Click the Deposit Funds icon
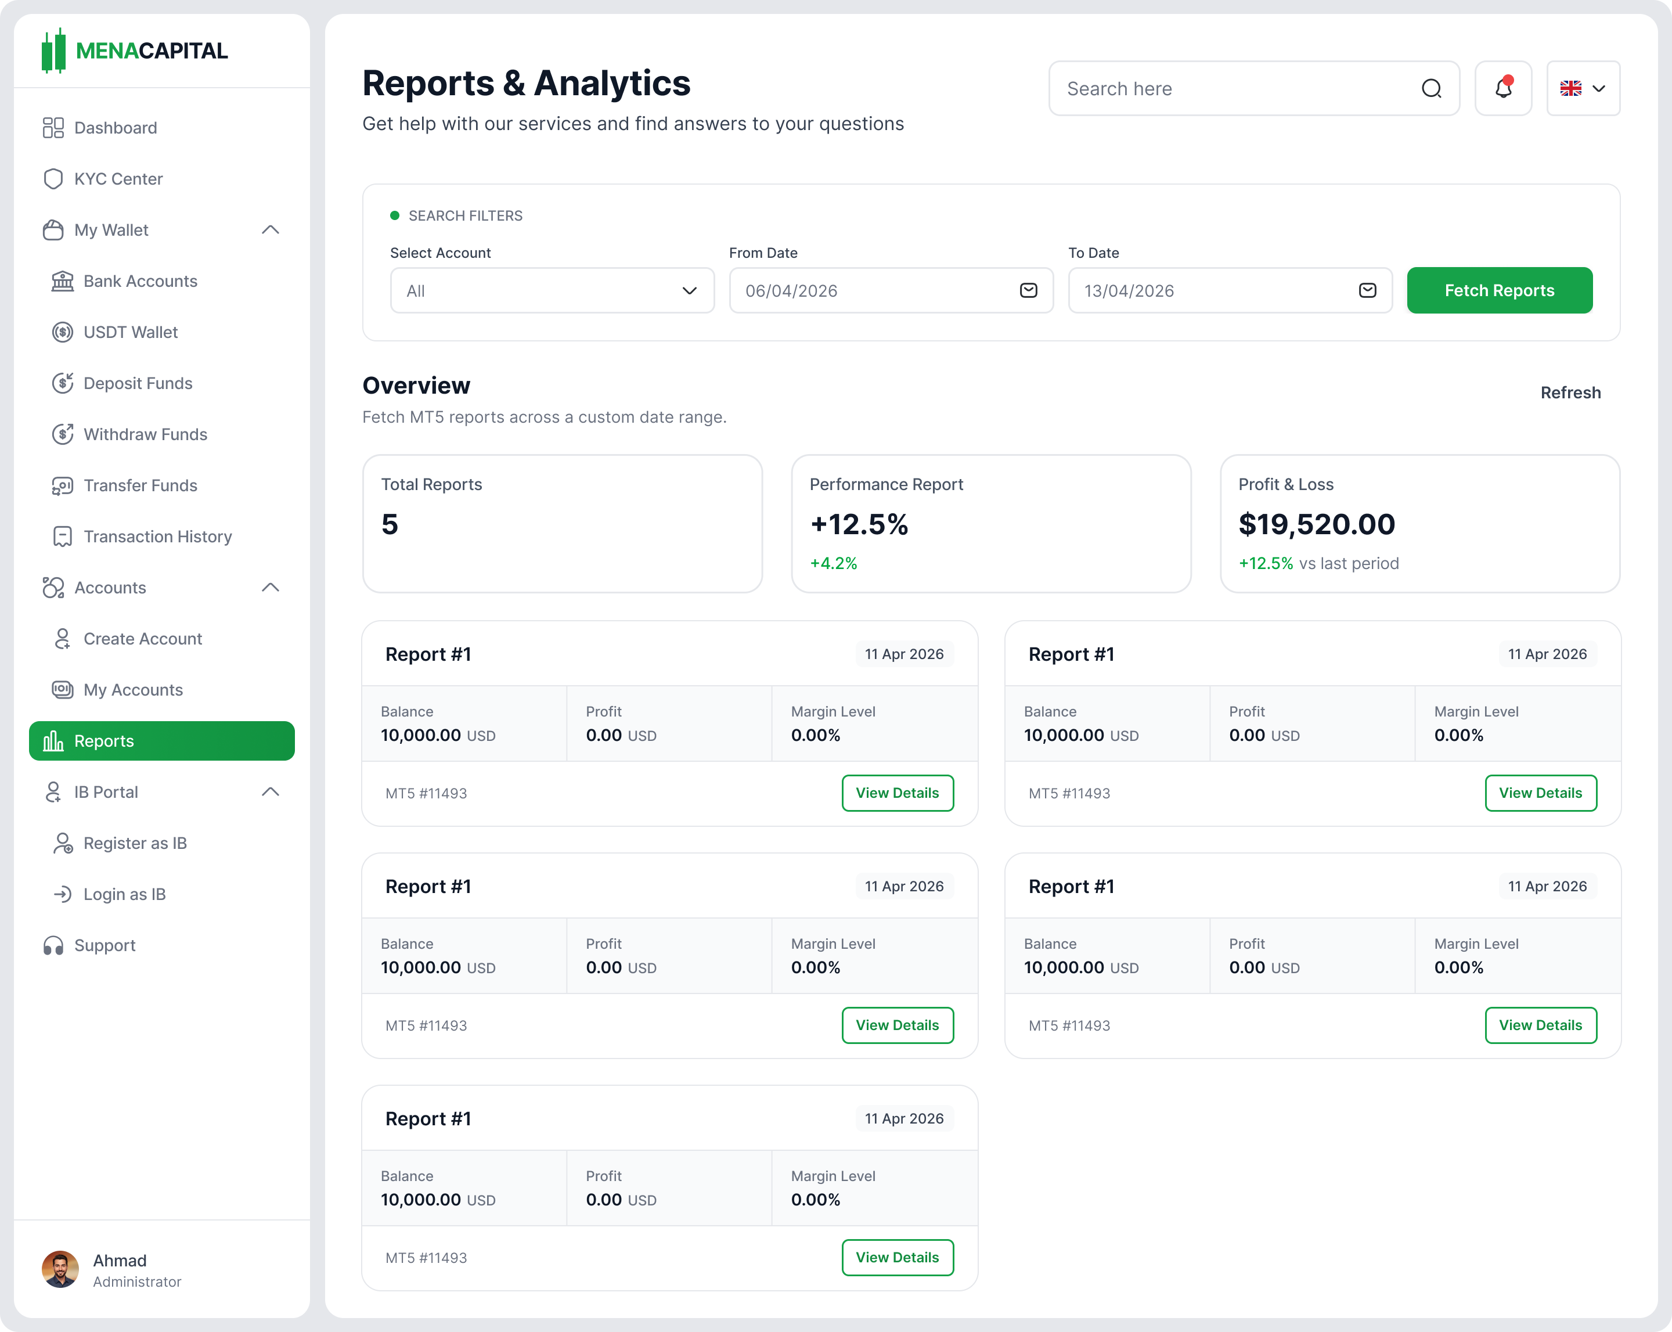This screenshot has width=1672, height=1332. pos(63,383)
